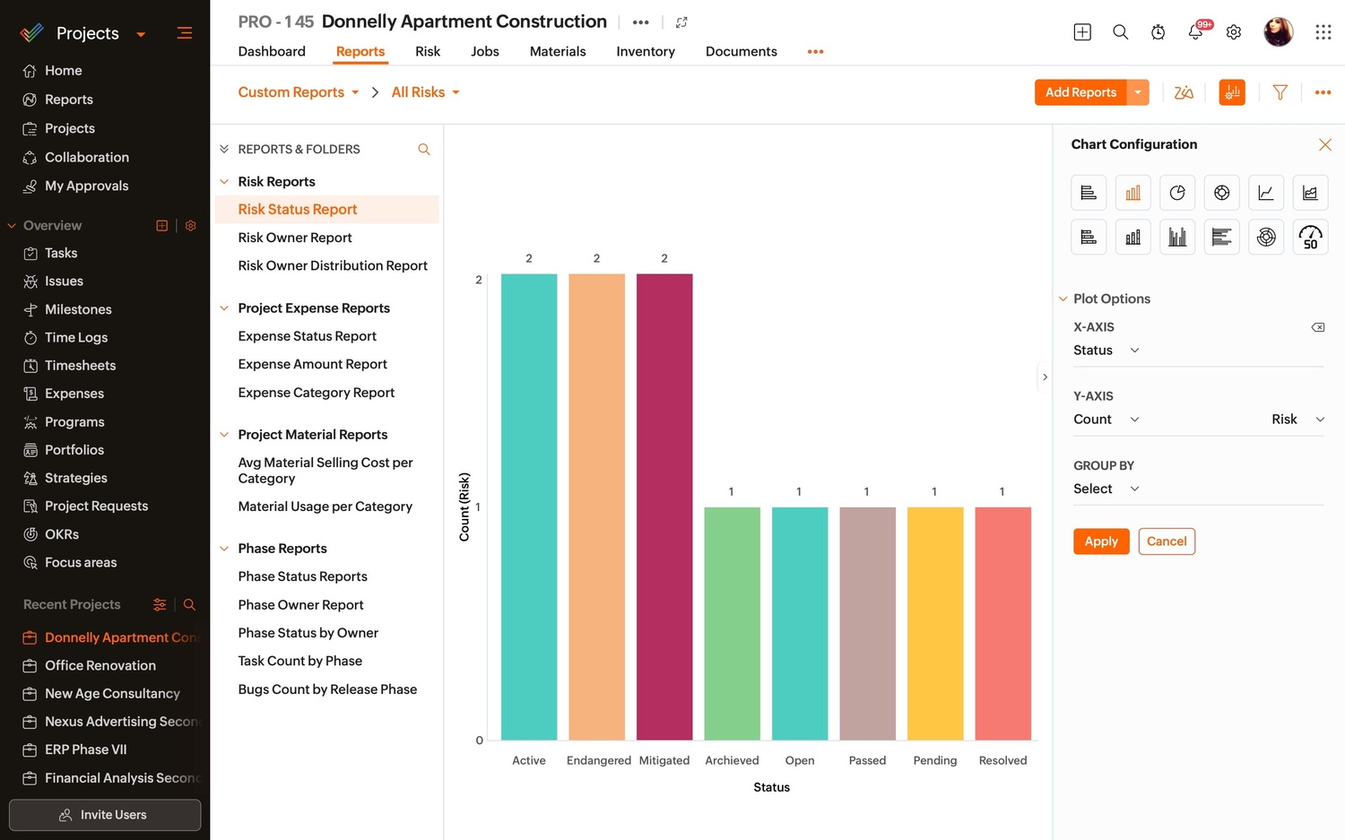Click the Mitigated bar in chart
Image resolution: width=1345 pixels, height=840 pixels.
tap(664, 507)
